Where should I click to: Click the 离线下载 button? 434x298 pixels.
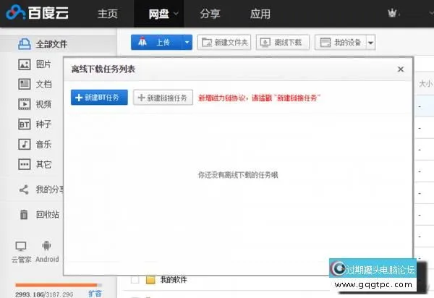point(283,43)
